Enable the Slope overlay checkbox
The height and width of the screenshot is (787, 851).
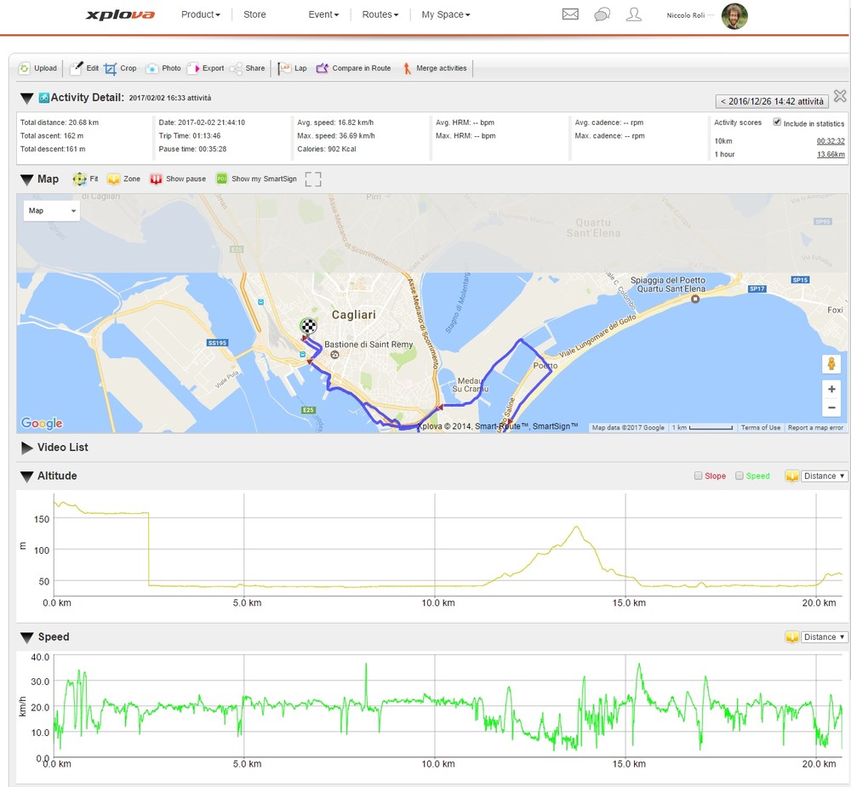point(698,476)
